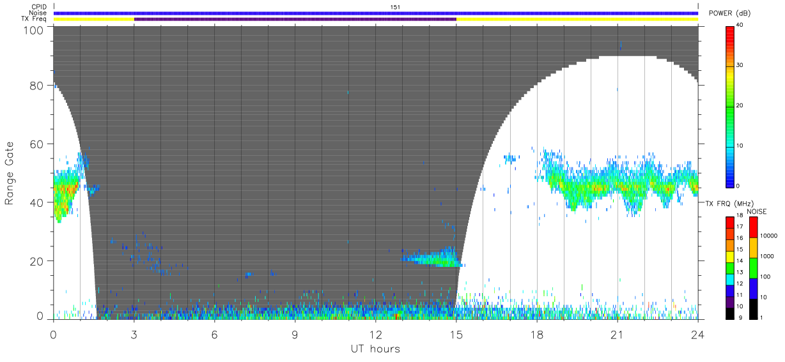Viewport: 785px width, 362px height.
Task: Click the 24 tick on UT hours axis
Action: tap(698, 333)
